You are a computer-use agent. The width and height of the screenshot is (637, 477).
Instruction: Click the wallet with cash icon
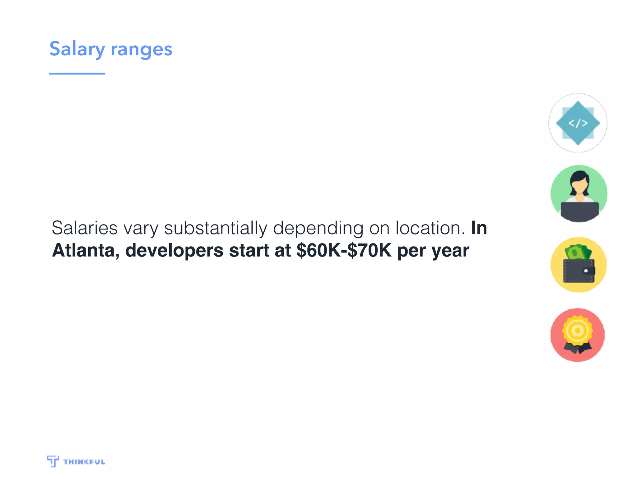click(578, 265)
